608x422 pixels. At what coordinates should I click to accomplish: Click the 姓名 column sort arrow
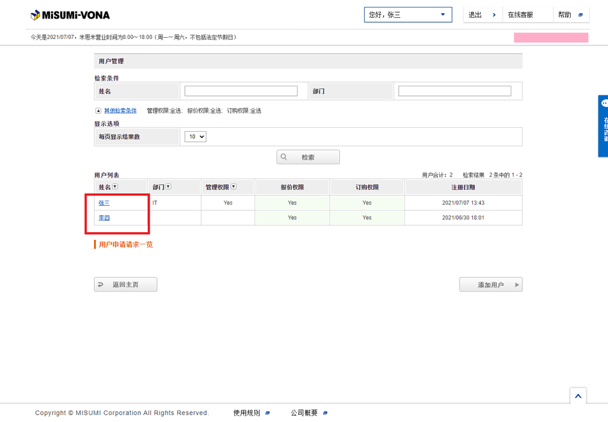pos(115,187)
